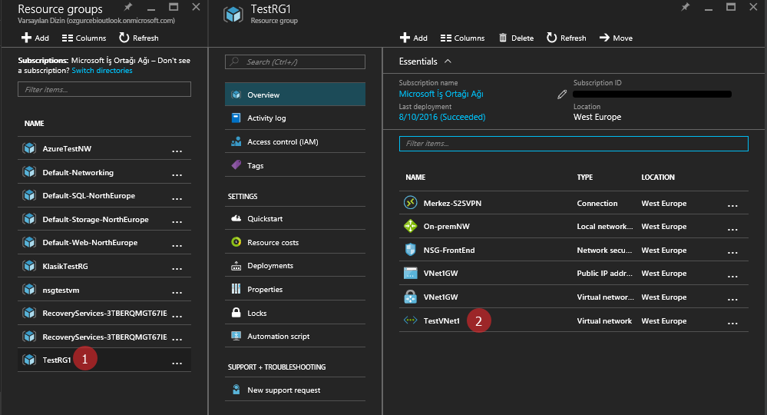Viewport: 767px width, 415px height.
Task: Click NSG-FrontEnd shield icon
Action: [x=411, y=249]
